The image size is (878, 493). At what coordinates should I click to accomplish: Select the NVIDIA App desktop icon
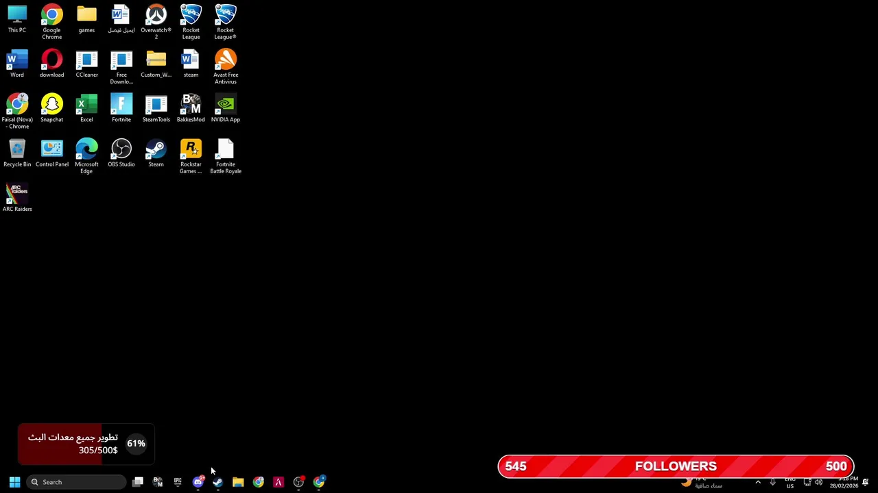point(226,108)
